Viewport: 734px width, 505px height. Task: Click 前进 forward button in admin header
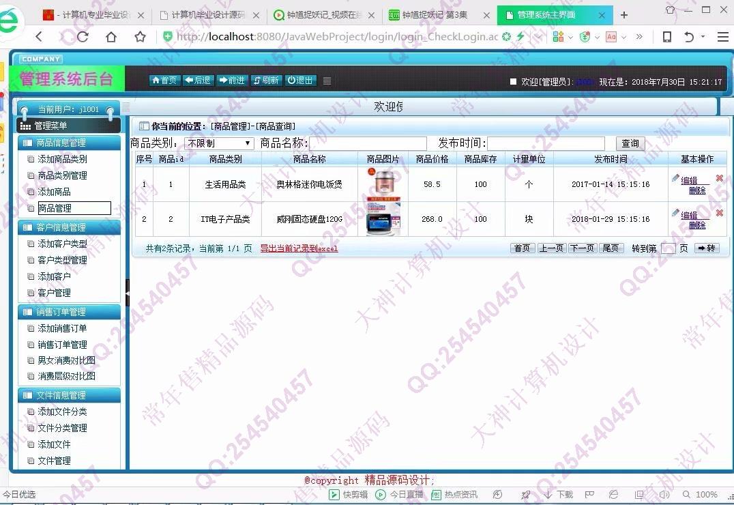(x=232, y=80)
